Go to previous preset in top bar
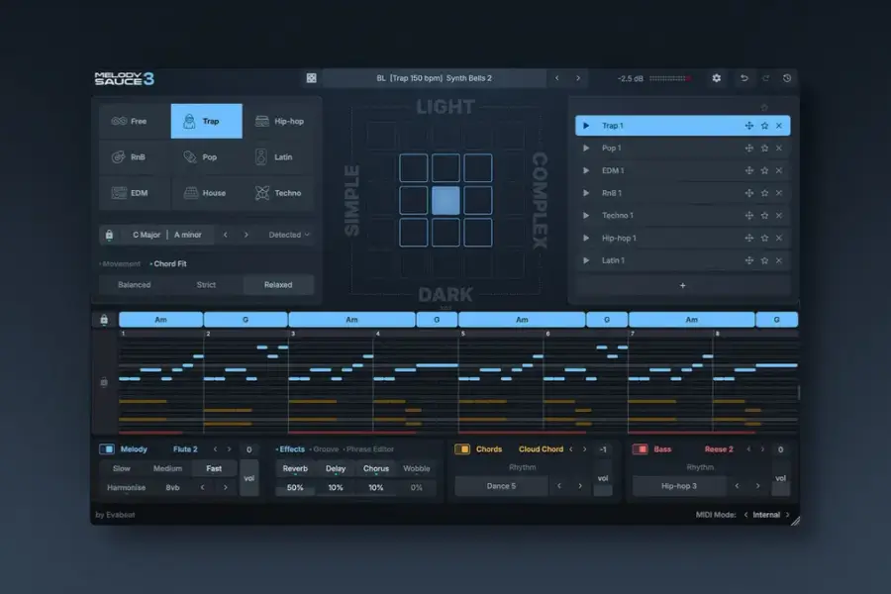This screenshot has height=594, width=891. [x=556, y=78]
